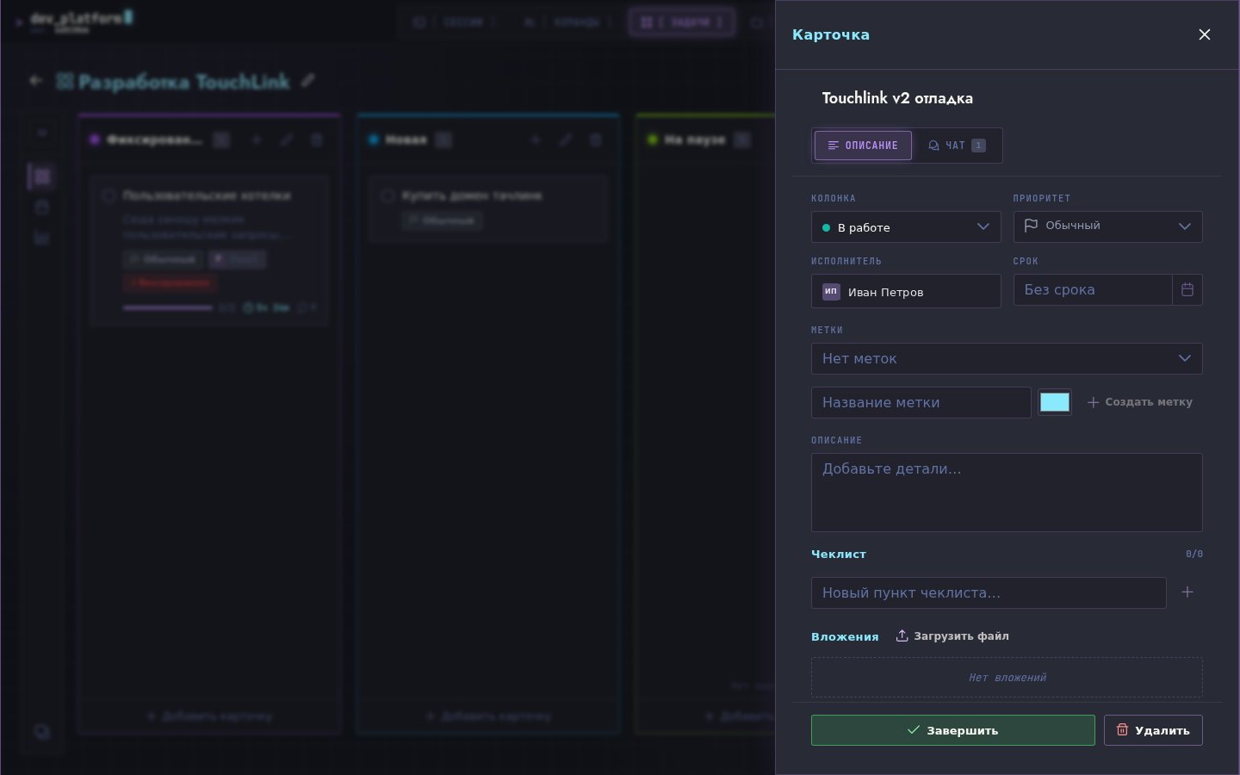Switch to the Описание tab
Image resolution: width=1240 pixels, height=775 pixels.
click(863, 146)
